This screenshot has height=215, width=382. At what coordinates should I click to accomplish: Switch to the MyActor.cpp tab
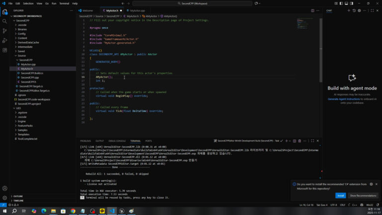coord(137,10)
